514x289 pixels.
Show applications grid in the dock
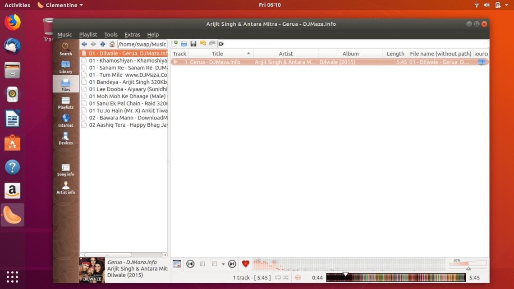(x=13, y=277)
